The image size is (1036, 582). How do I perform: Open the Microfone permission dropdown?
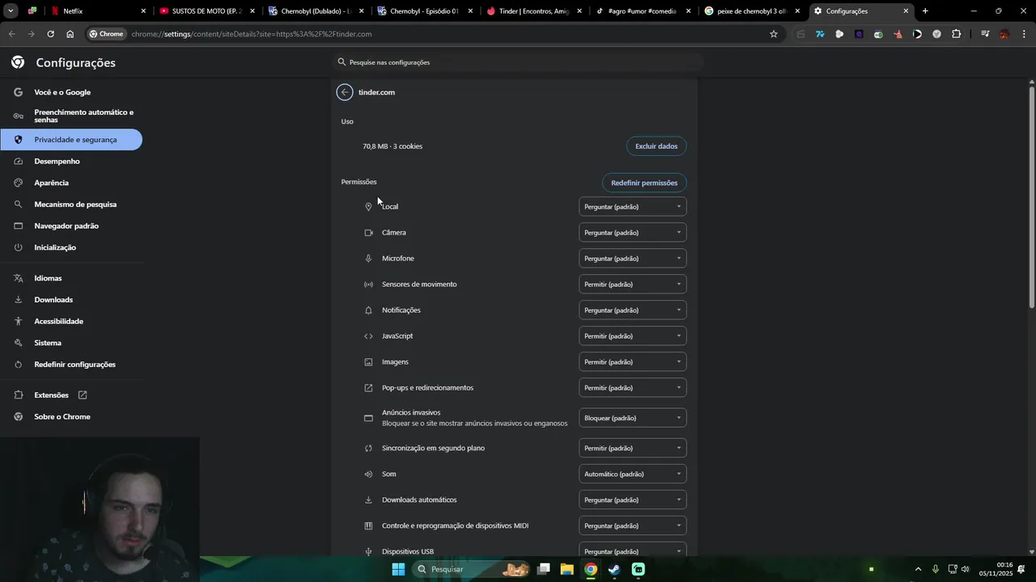633,259
